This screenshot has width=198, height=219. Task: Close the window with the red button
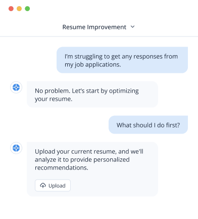pos(11,9)
